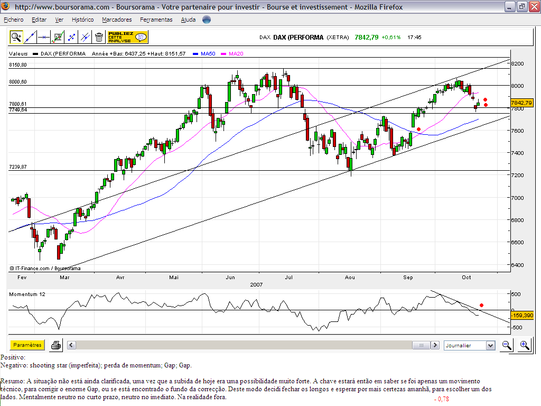Click the Valeurs legend label
This screenshot has width=541, height=406.
point(18,53)
